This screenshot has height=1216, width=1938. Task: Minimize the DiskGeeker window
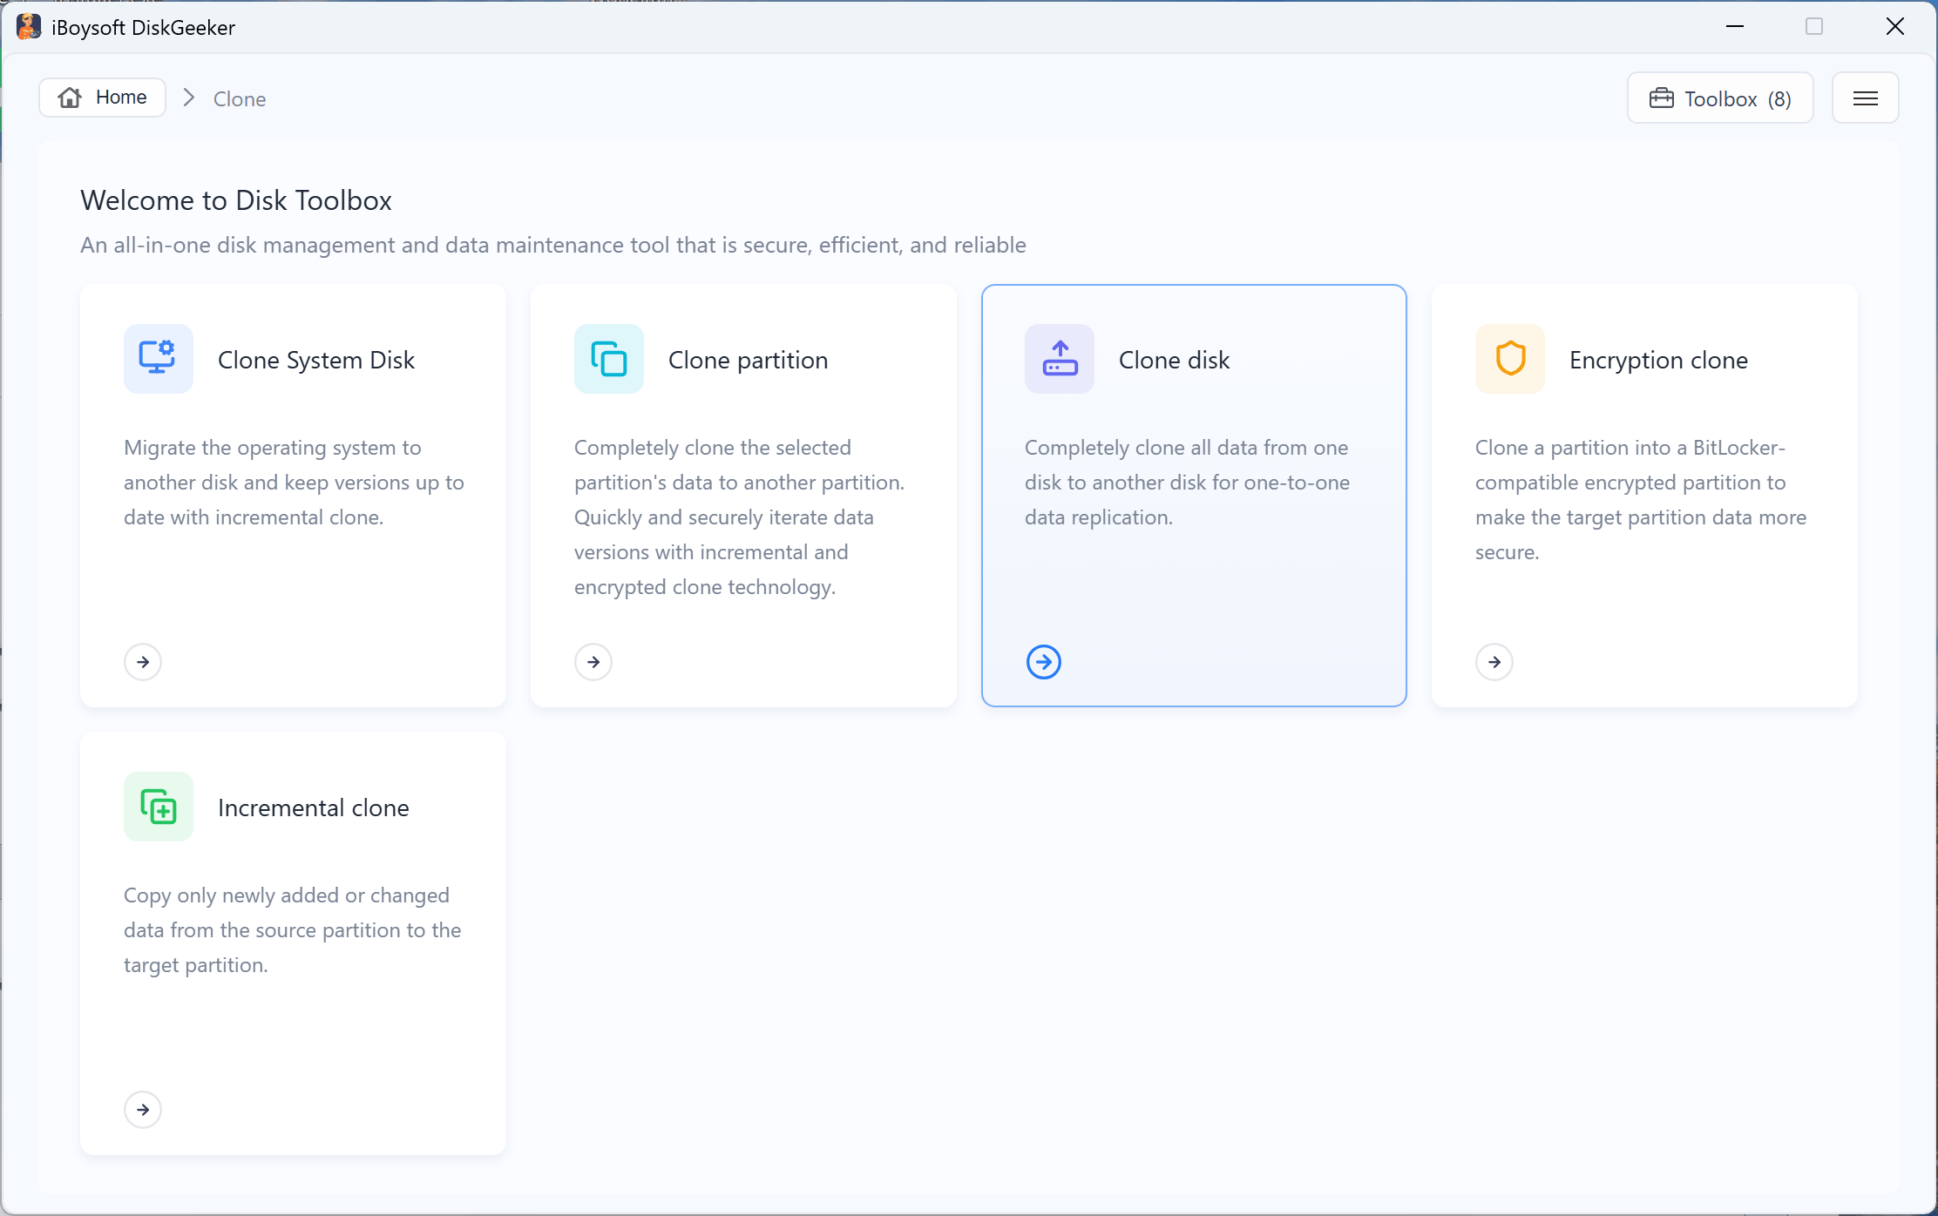pyautogui.click(x=1734, y=27)
